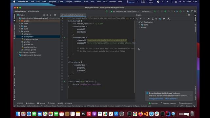
Task: Open the Refactor menu
Action: tap(78, 2)
